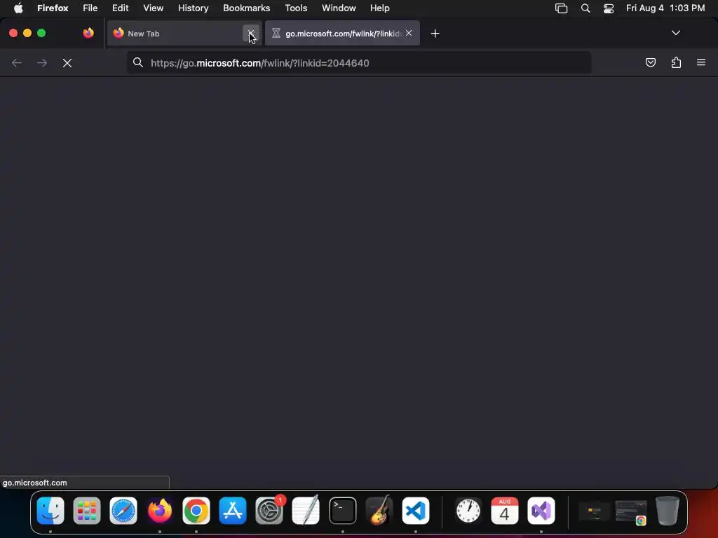Screen dimensions: 718x538
Task: Open Visual Studio Code from Dock
Action: (416, 511)
